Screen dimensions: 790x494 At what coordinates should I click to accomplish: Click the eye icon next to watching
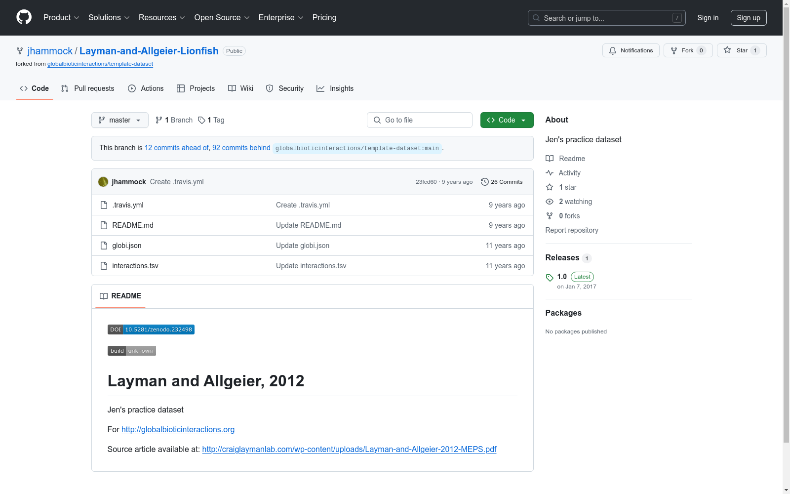coord(550,202)
